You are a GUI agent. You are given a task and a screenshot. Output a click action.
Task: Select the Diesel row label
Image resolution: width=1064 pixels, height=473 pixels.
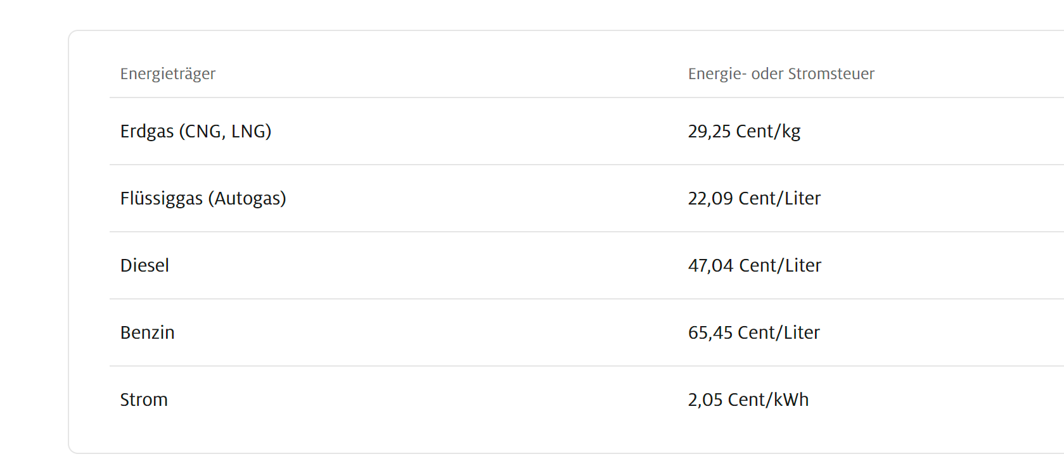click(x=144, y=265)
